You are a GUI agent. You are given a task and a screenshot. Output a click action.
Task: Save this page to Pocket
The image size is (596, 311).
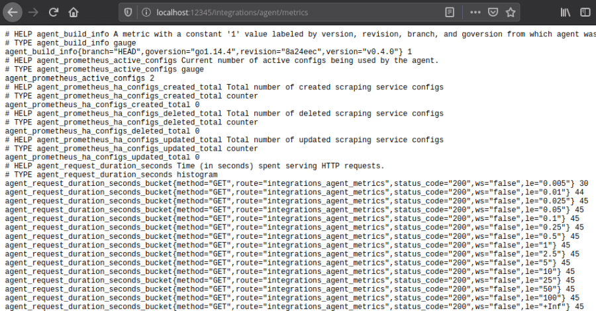pos(493,13)
